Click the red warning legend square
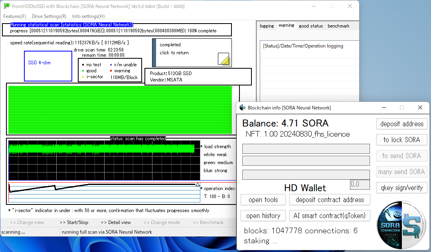The height and width of the screenshot is (252, 431). click(111, 71)
